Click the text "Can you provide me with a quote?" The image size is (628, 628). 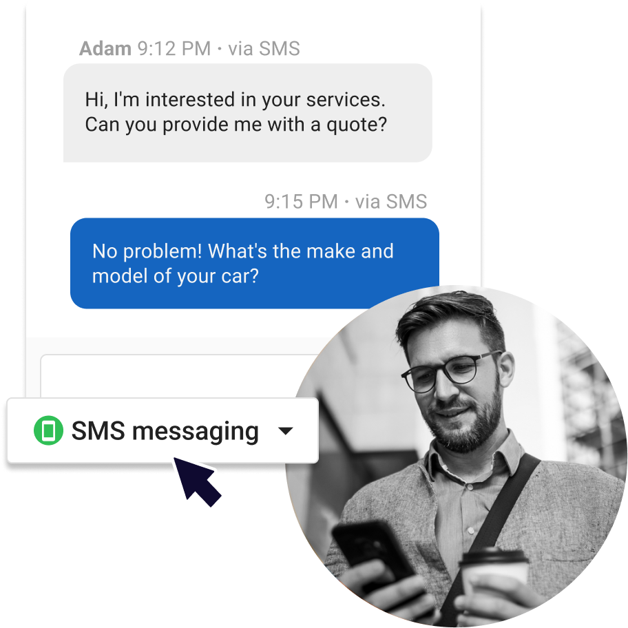click(236, 125)
